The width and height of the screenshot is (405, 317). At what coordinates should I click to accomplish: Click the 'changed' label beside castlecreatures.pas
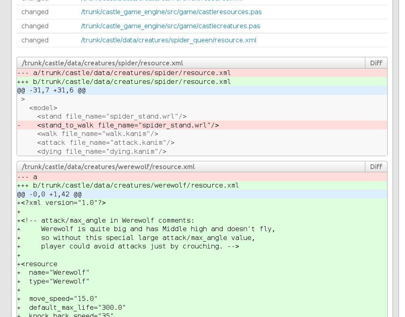coord(35,26)
